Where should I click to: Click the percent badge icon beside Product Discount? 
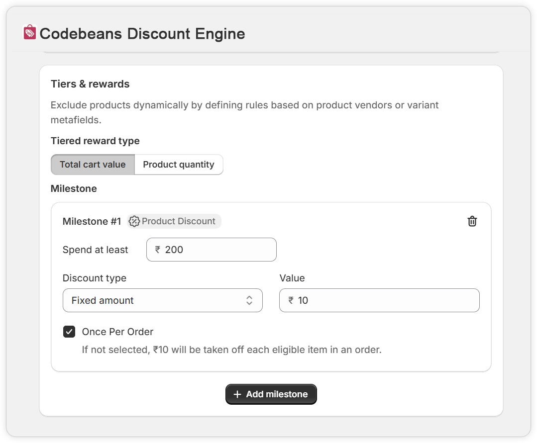[134, 221]
